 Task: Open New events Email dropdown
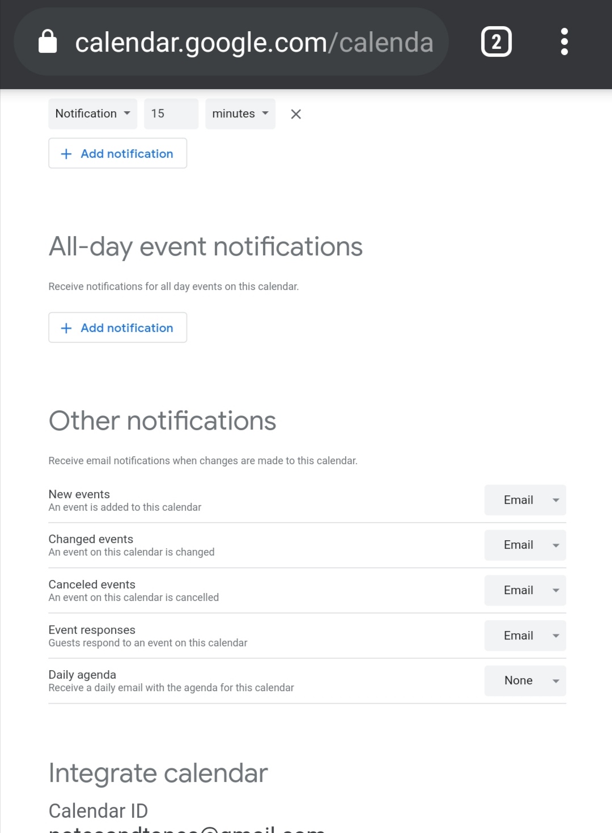click(x=525, y=500)
